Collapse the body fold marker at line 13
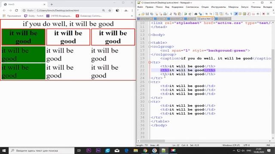The image size is (275, 154). pos(150,35)
